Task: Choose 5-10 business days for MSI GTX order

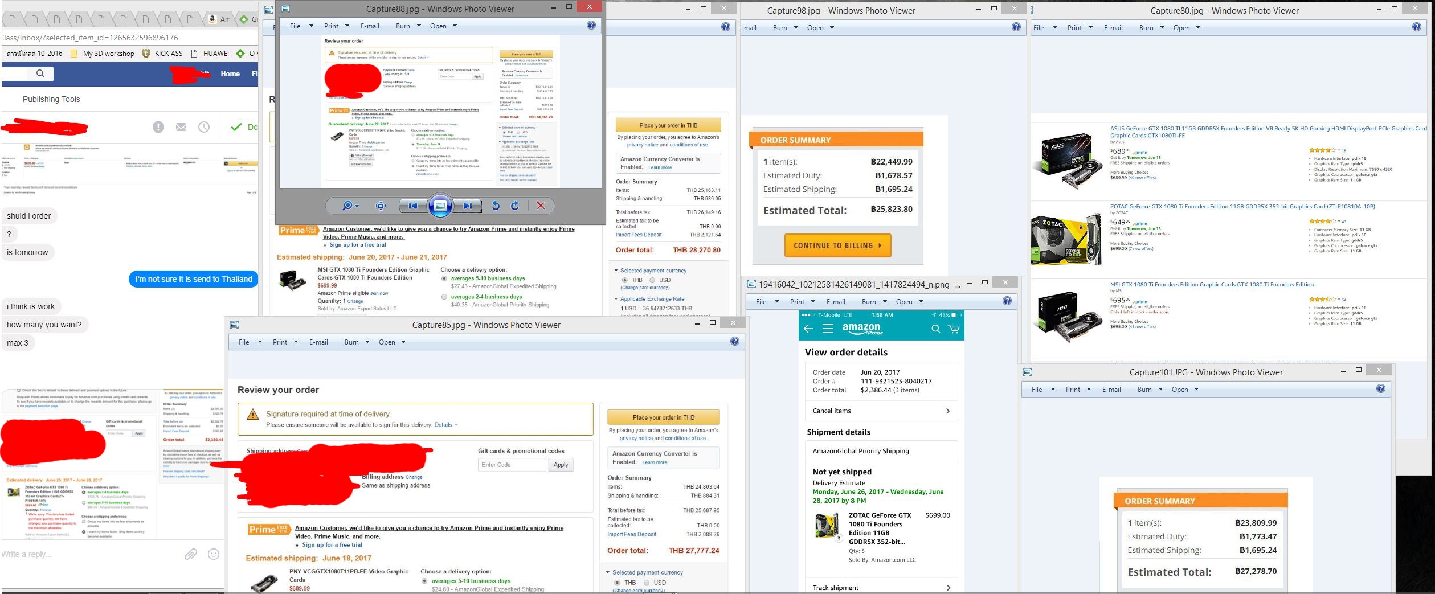Action: coord(444,278)
